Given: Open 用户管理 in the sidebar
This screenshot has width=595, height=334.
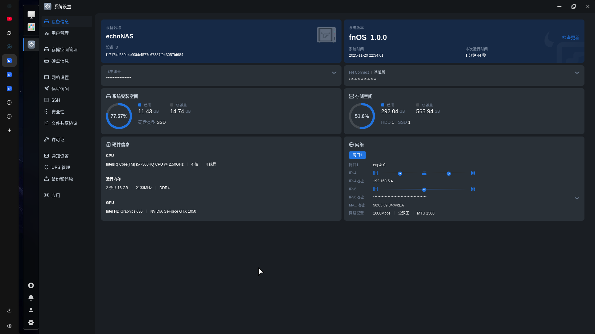Looking at the screenshot, I should pyautogui.click(x=60, y=33).
